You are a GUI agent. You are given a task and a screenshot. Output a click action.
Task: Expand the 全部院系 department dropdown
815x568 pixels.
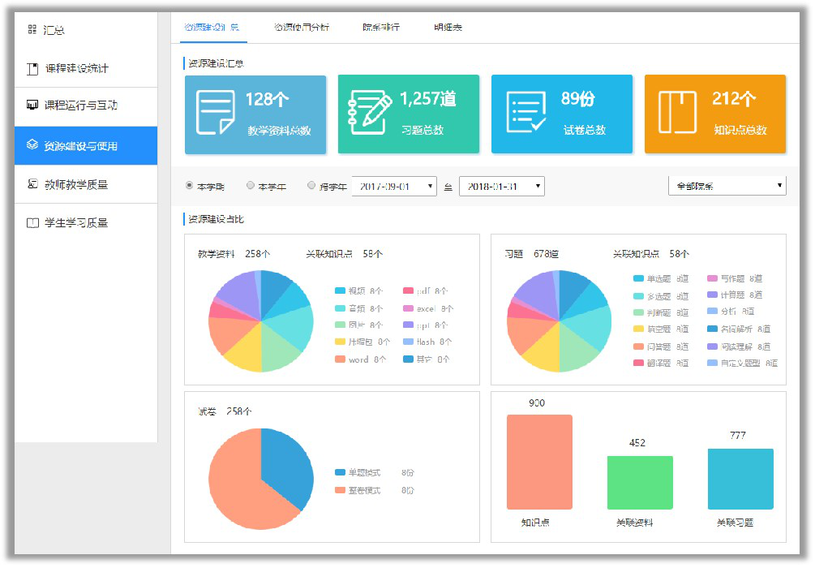coord(727,186)
